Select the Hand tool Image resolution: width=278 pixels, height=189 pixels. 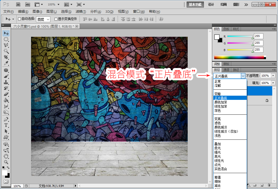6,156
